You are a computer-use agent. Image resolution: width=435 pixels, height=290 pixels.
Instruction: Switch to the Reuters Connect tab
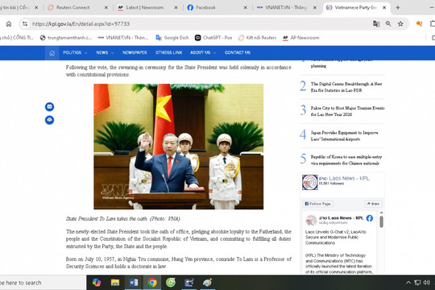pyautogui.click(x=73, y=8)
